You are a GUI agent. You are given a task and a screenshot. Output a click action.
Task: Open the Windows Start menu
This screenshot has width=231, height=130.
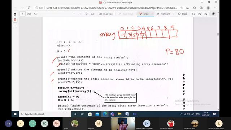point(15,114)
